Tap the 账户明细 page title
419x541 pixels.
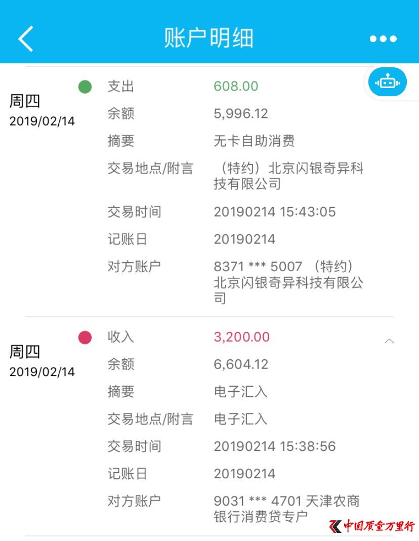point(208,38)
